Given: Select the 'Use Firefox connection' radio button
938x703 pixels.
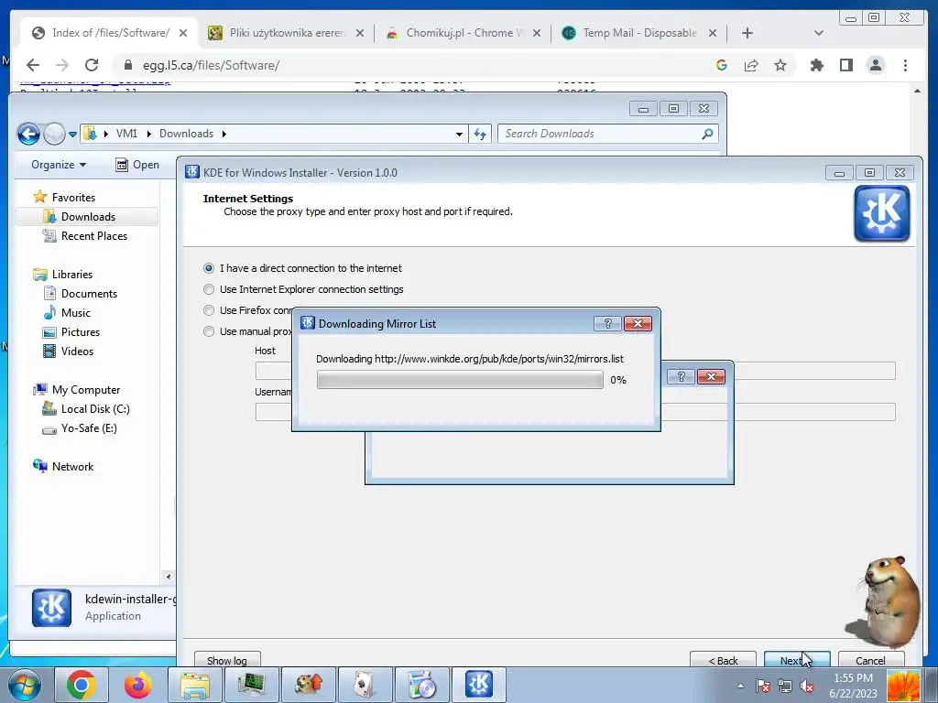Looking at the screenshot, I should 208,310.
